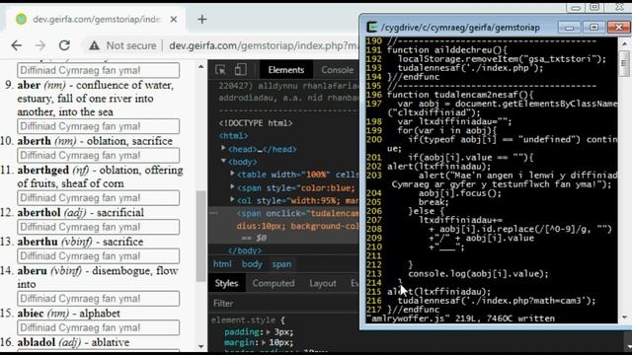Fill in the definition field for aberthol

(99, 227)
